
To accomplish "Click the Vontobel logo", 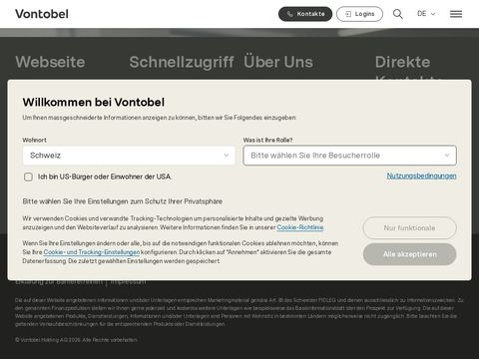I will click(x=42, y=14).
